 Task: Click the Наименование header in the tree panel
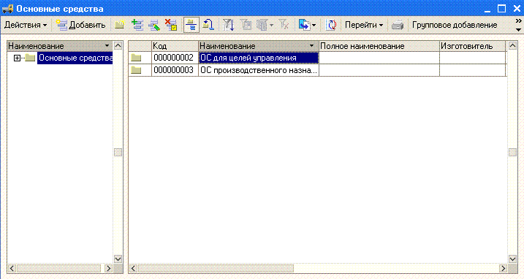point(60,46)
